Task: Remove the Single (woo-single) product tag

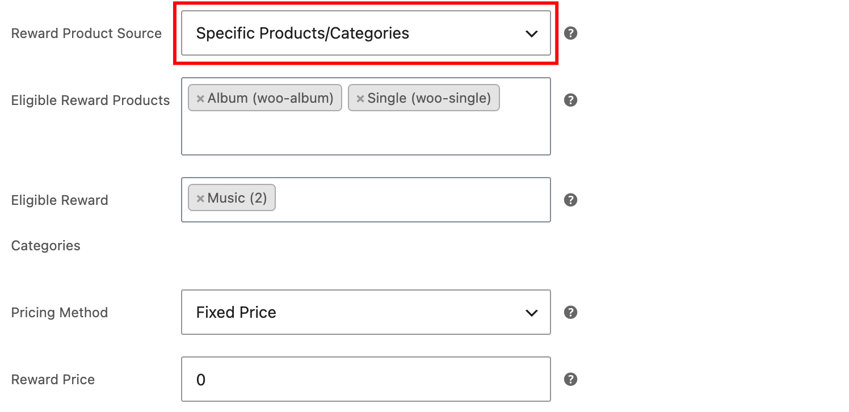Action: [x=360, y=99]
